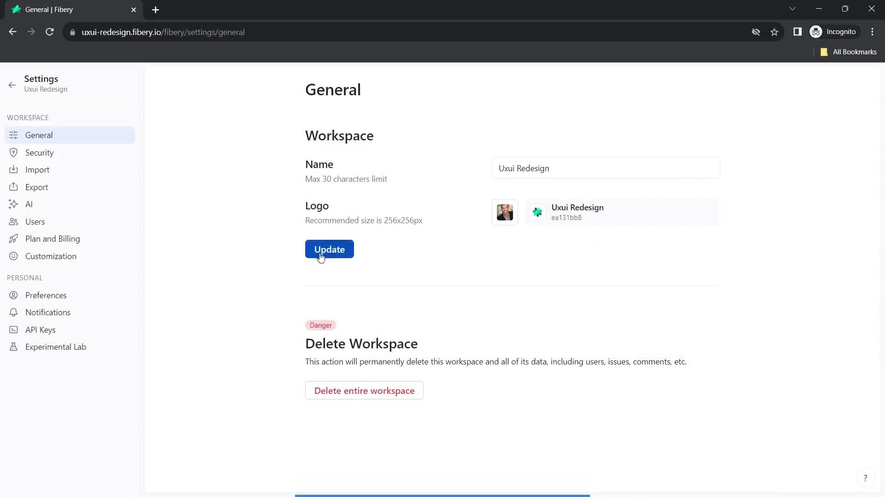Click the Export settings icon
The height and width of the screenshot is (497, 885).
click(x=13, y=187)
